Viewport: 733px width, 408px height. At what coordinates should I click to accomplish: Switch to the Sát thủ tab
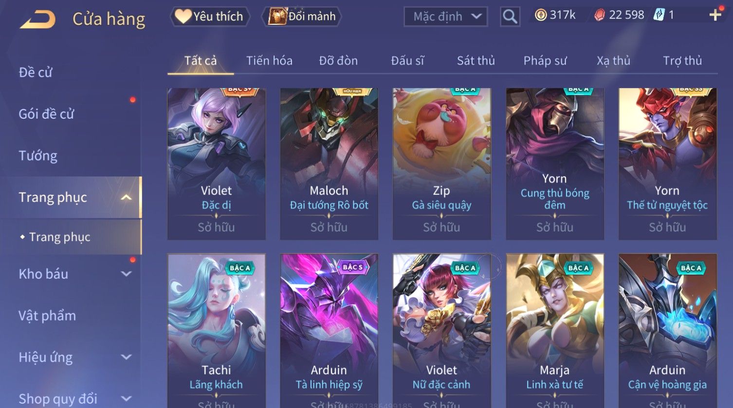(x=476, y=61)
